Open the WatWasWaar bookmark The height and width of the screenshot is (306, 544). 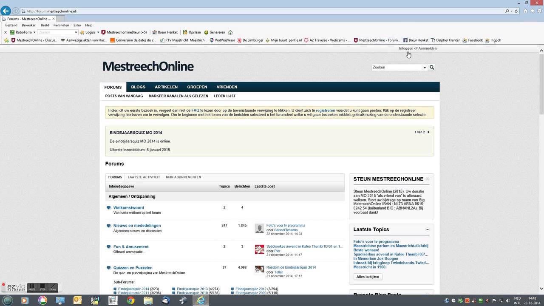pyautogui.click(x=222, y=40)
